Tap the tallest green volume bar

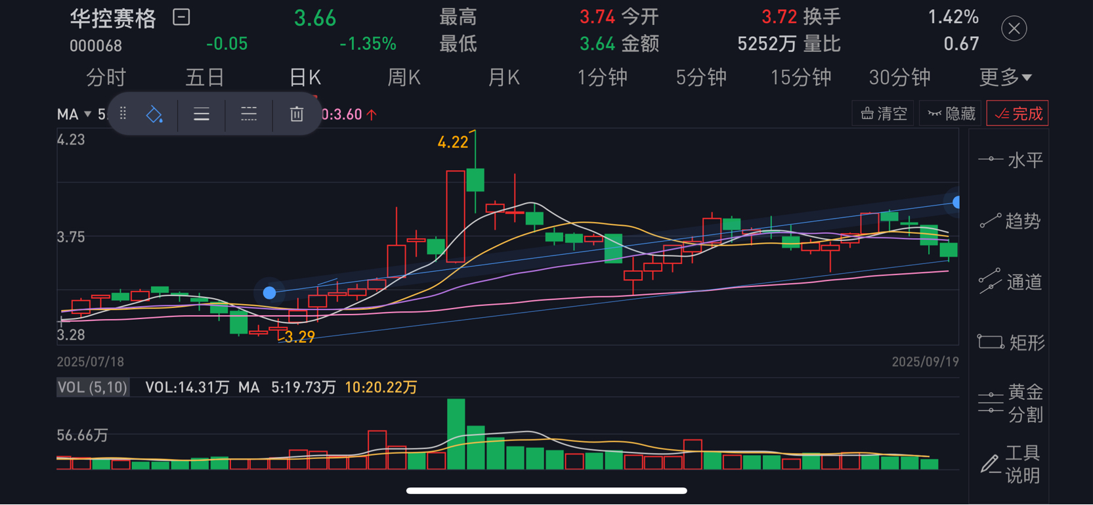click(456, 433)
